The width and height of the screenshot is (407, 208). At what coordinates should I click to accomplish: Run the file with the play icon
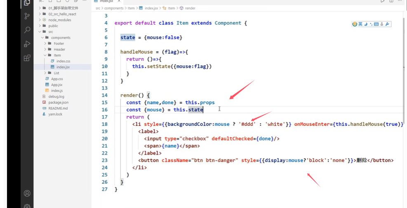(x=382, y=1)
